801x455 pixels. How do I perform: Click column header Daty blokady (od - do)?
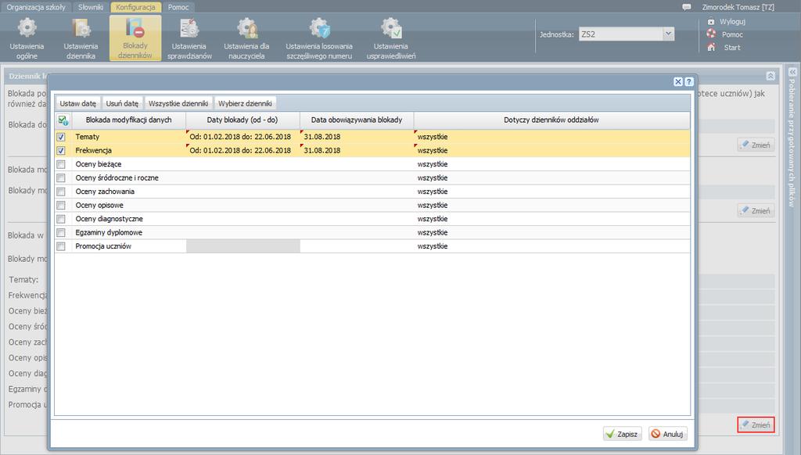coord(242,120)
